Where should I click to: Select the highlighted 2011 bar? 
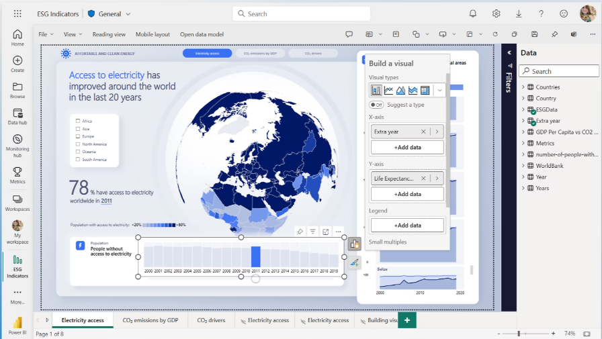point(256,256)
